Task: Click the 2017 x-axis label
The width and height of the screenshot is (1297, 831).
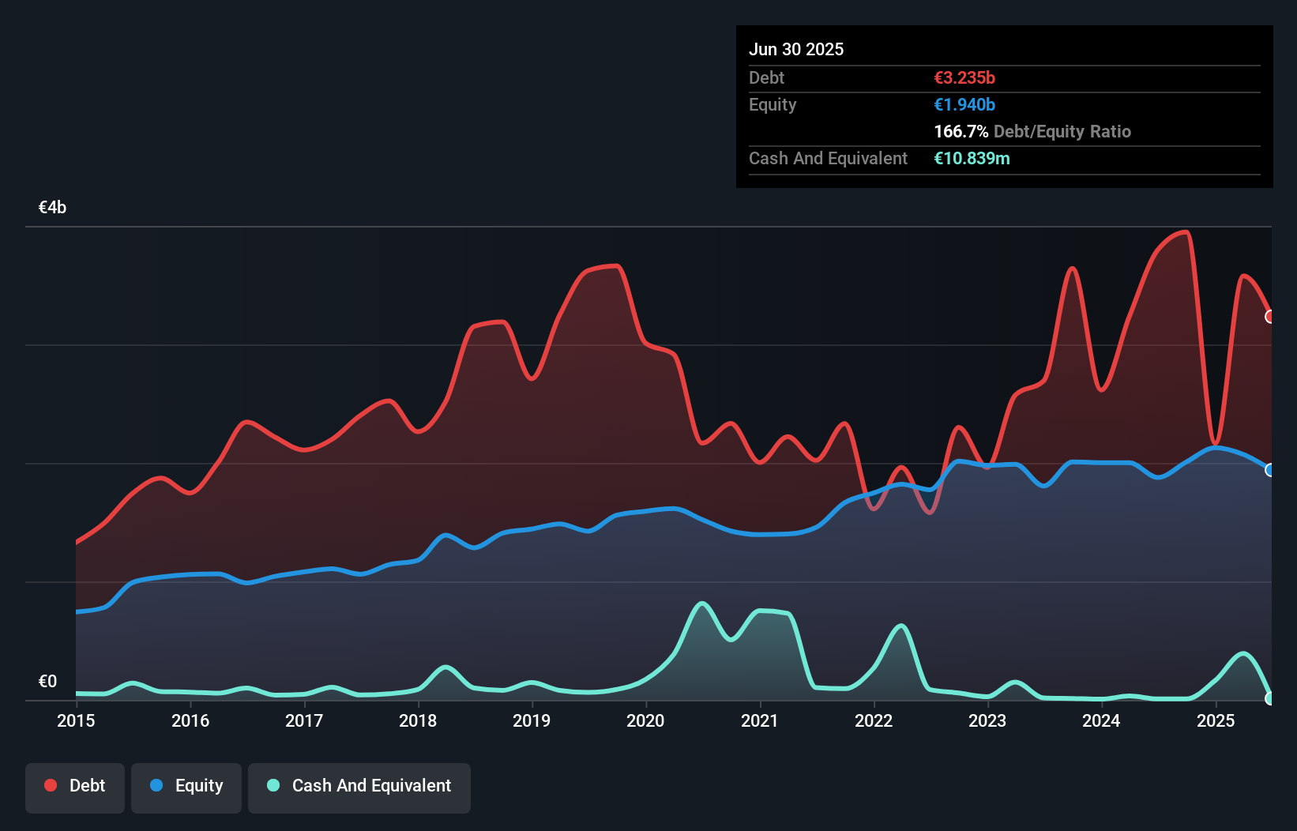Action: point(304,720)
